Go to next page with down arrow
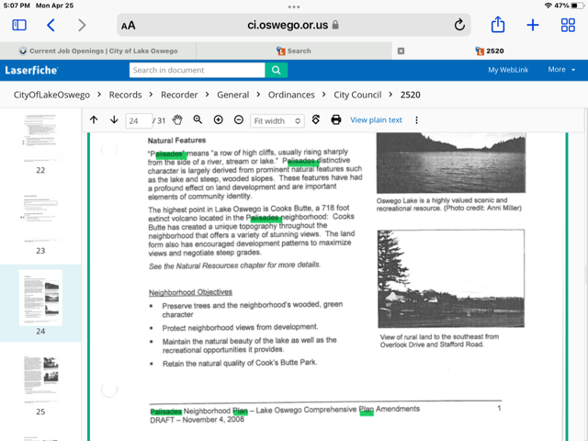This screenshot has width=588, height=441. 114,120
